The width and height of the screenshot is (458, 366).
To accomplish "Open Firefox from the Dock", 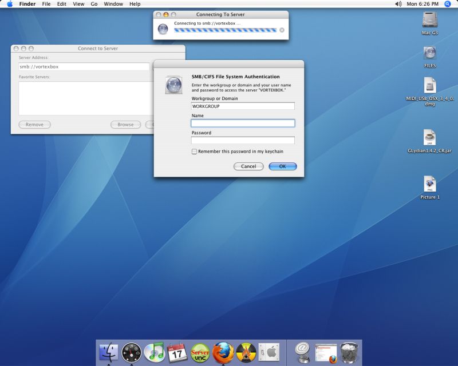I will 223,352.
